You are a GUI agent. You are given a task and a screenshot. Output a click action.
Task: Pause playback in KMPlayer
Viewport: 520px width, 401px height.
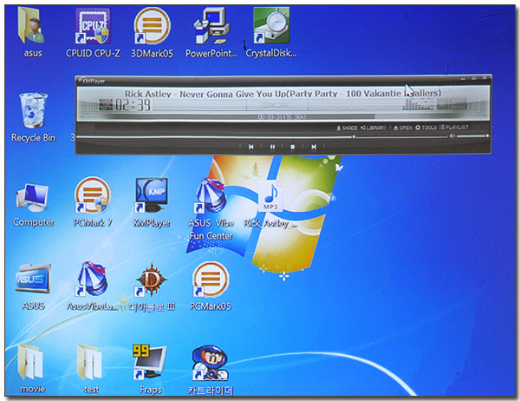pyautogui.click(x=272, y=147)
